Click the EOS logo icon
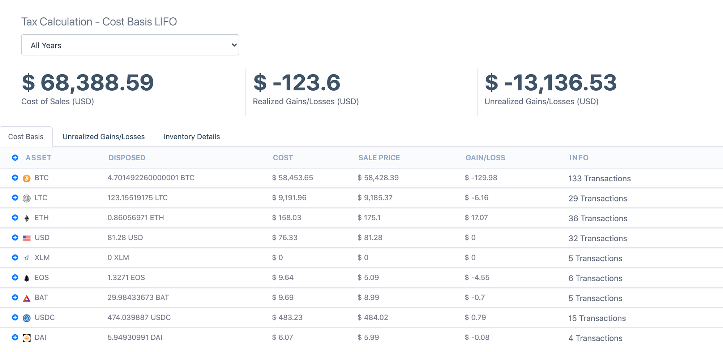Image resolution: width=723 pixels, height=352 pixels. (x=26, y=277)
